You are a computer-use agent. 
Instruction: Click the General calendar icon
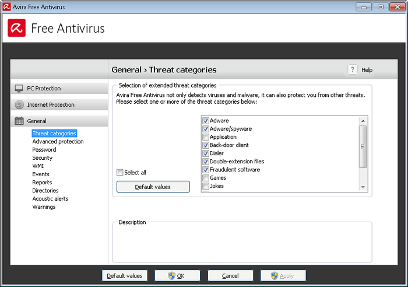[19, 121]
